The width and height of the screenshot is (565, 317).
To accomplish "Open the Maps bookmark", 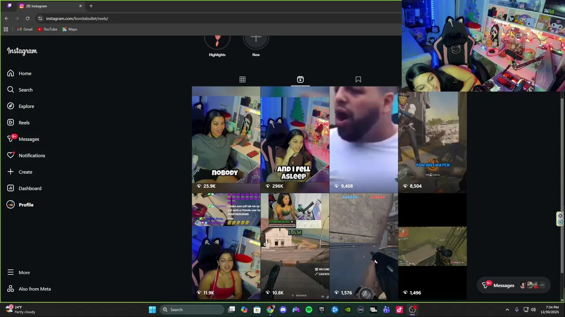I will (x=70, y=29).
